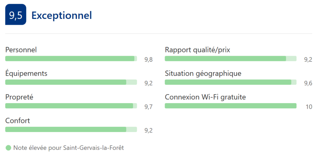This screenshot has width=317, height=158.
Task: Click the 9,5 score badge
Action: click(16, 15)
